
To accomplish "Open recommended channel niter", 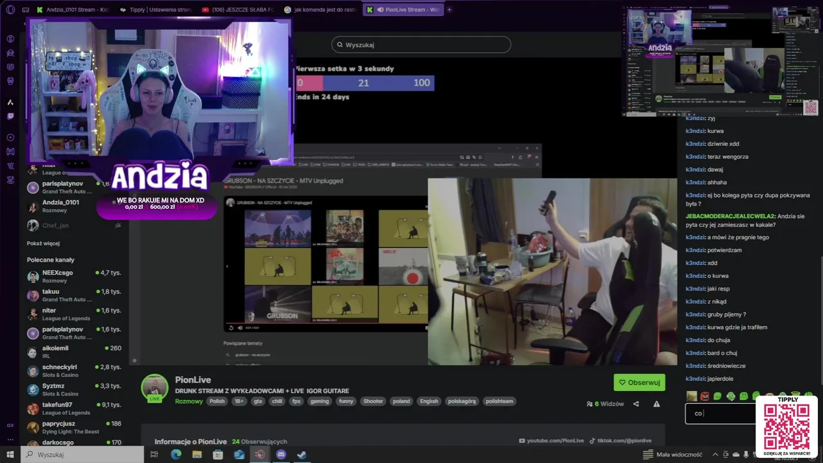I will point(75,314).
